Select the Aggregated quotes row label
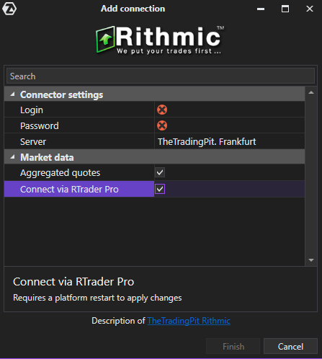This screenshot has width=322, height=359. click(60, 173)
